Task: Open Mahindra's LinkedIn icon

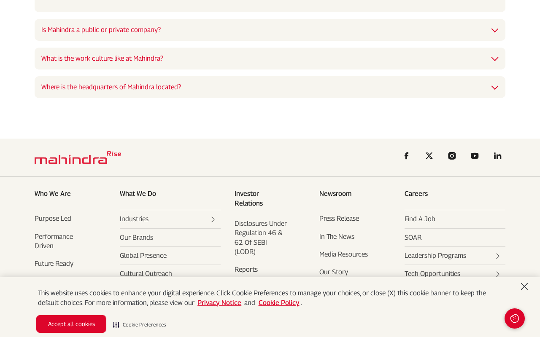Action: [x=498, y=156]
